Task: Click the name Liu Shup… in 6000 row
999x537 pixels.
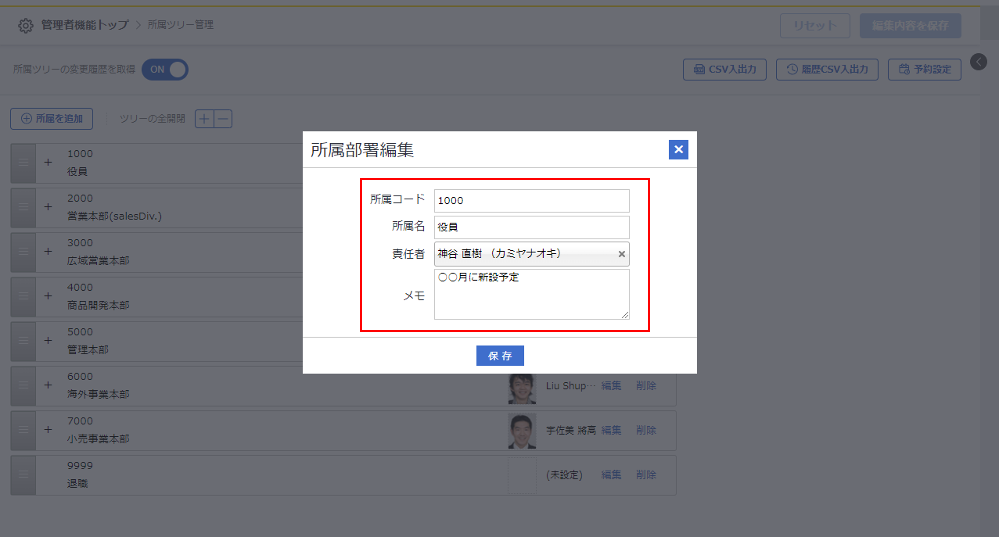Action: coord(570,386)
